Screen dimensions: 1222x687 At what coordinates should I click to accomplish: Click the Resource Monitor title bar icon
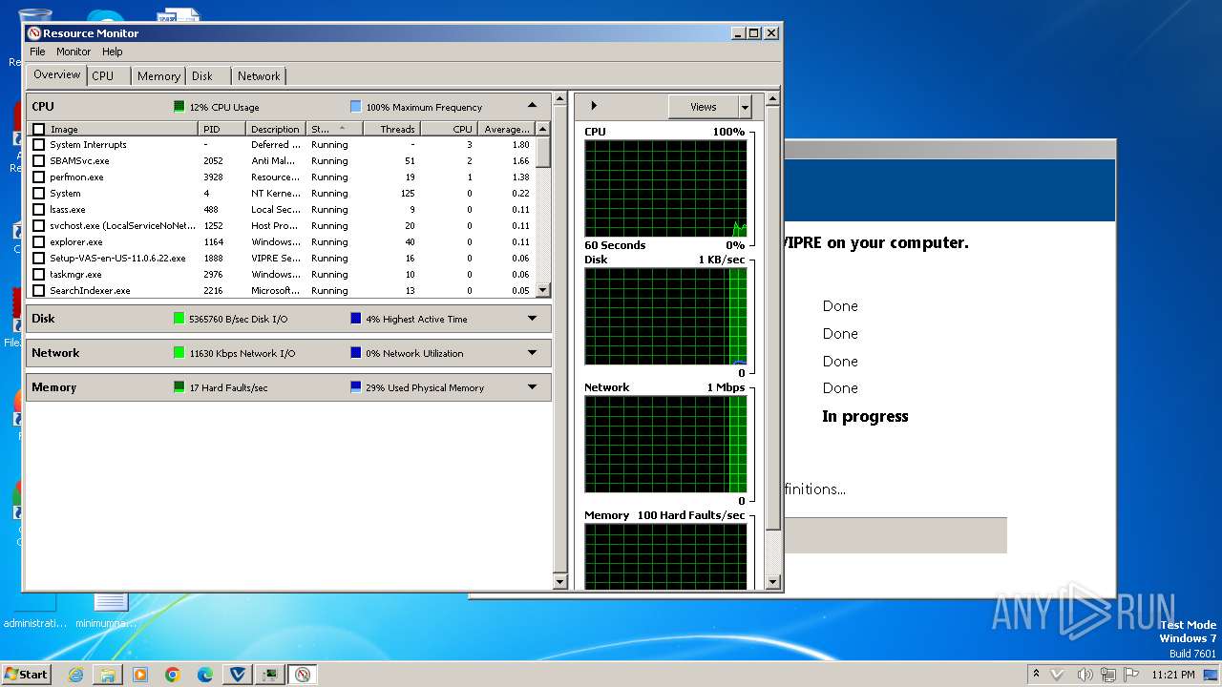point(33,32)
